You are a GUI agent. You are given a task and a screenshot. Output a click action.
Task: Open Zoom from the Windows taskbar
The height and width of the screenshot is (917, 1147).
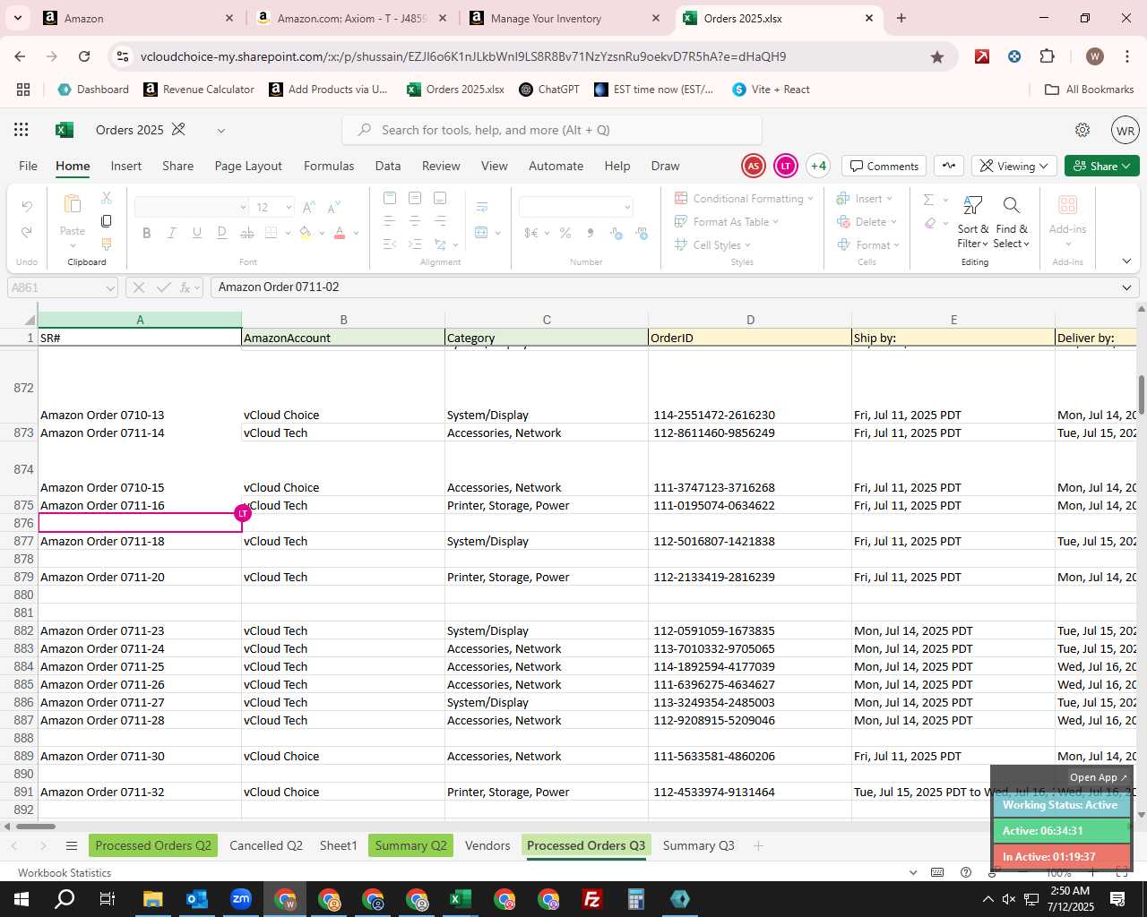coord(241,899)
